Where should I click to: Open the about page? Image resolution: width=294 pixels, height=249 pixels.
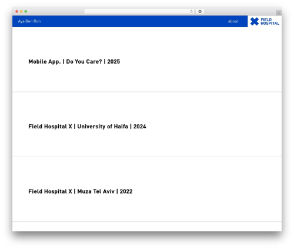(x=233, y=21)
